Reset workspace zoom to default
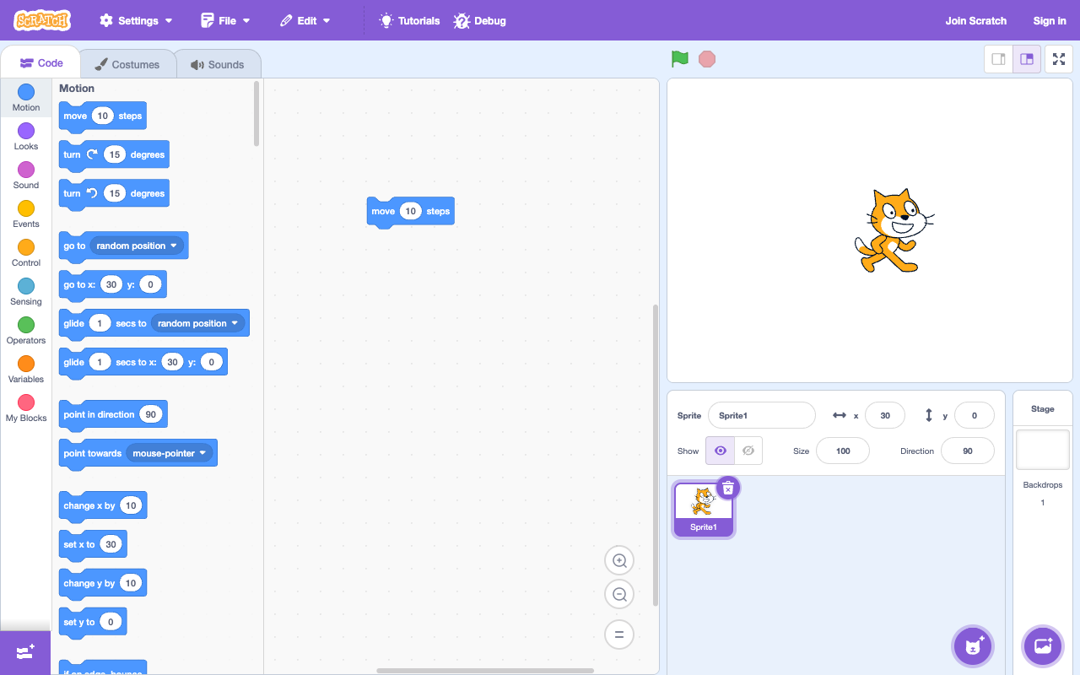 (x=619, y=634)
